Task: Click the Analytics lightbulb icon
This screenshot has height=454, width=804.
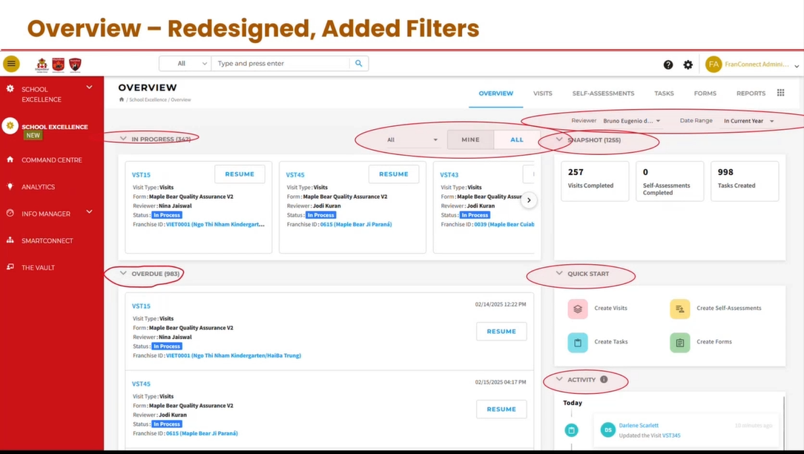Action: 10,187
